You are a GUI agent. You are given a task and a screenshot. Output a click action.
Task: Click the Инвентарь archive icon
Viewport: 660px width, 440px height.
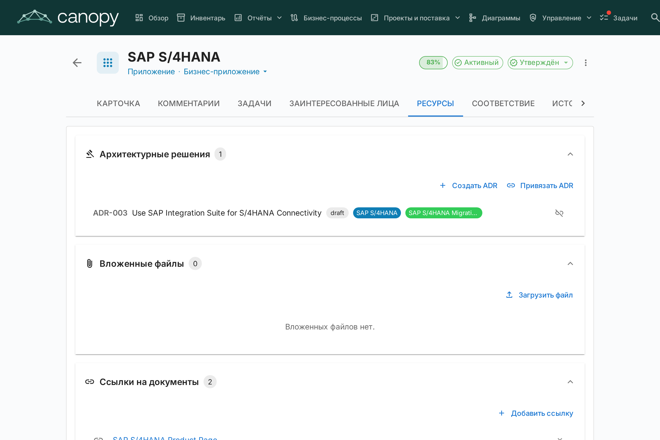click(181, 18)
